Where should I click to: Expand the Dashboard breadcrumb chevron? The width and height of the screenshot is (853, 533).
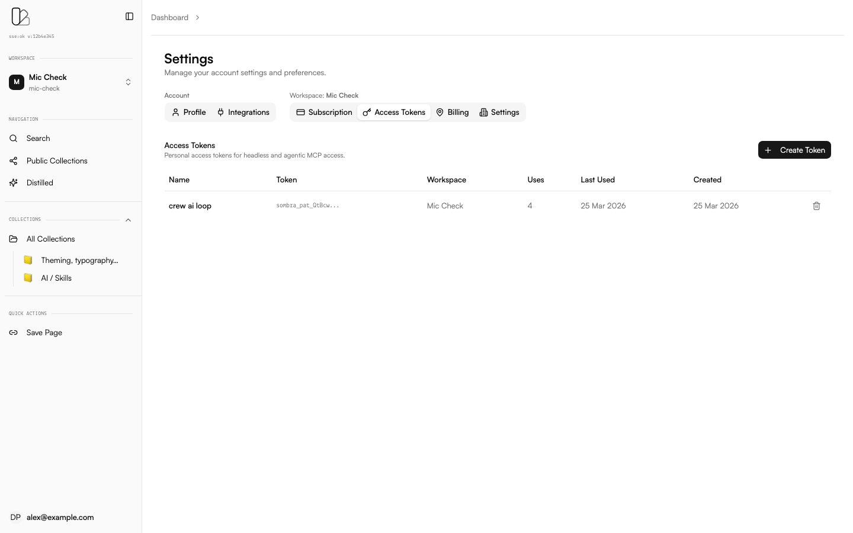tap(197, 17)
